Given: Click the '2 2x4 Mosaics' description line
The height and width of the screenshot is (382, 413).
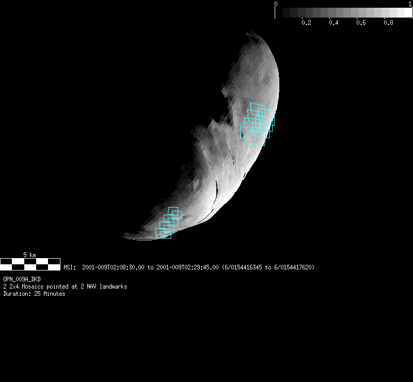Looking at the screenshot, I should pos(65,286).
